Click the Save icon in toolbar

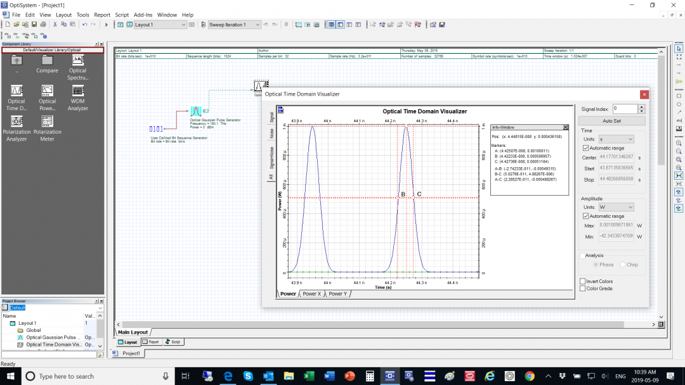coord(34,25)
